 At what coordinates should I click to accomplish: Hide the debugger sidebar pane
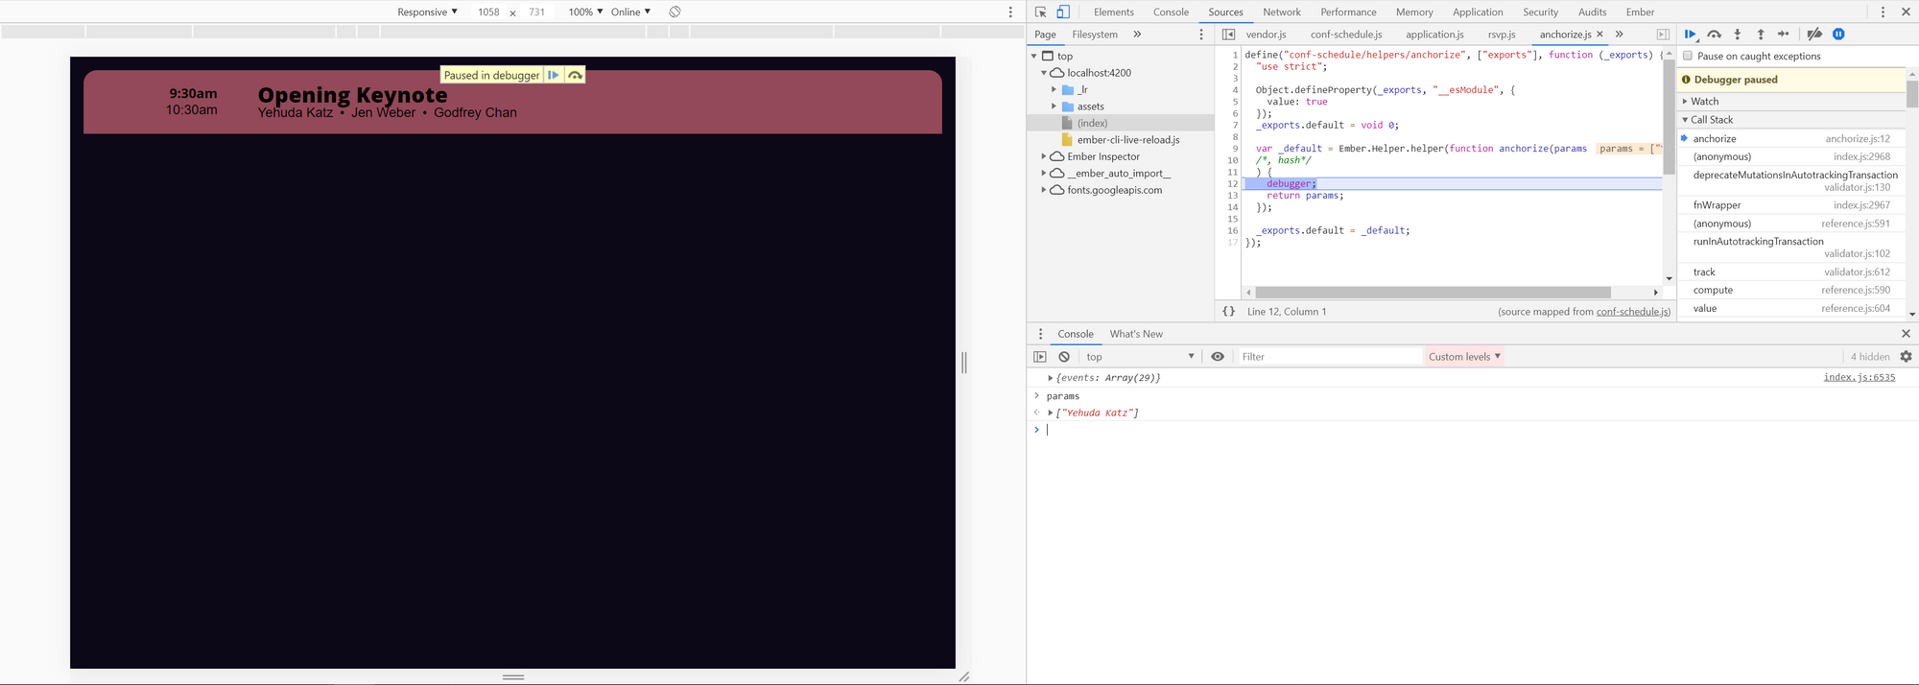coord(1663,35)
